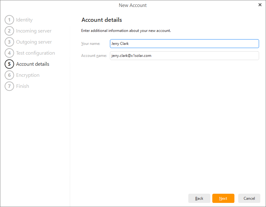The image size is (266, 207).
Task: Select the Incoming server step label
Action: [x=34, y=31]
